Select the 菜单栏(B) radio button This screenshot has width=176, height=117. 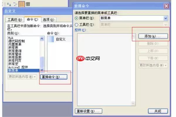[x=77, y=18]
